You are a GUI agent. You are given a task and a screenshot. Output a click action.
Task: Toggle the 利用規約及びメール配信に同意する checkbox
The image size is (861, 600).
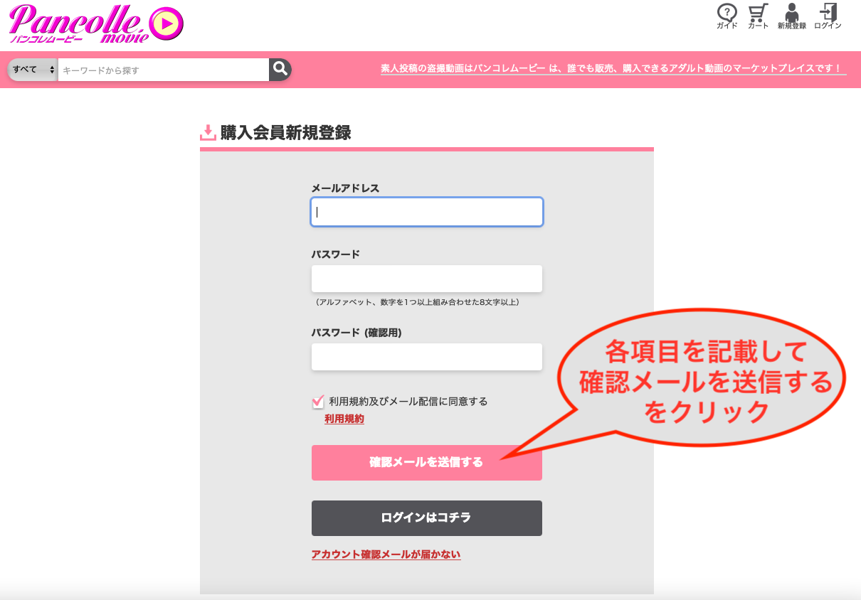click(x=318, y=402)
